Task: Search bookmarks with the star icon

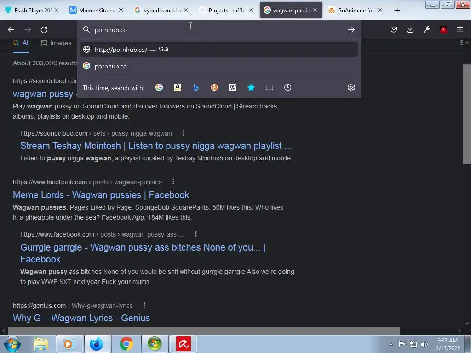Action: click(251, 87)
